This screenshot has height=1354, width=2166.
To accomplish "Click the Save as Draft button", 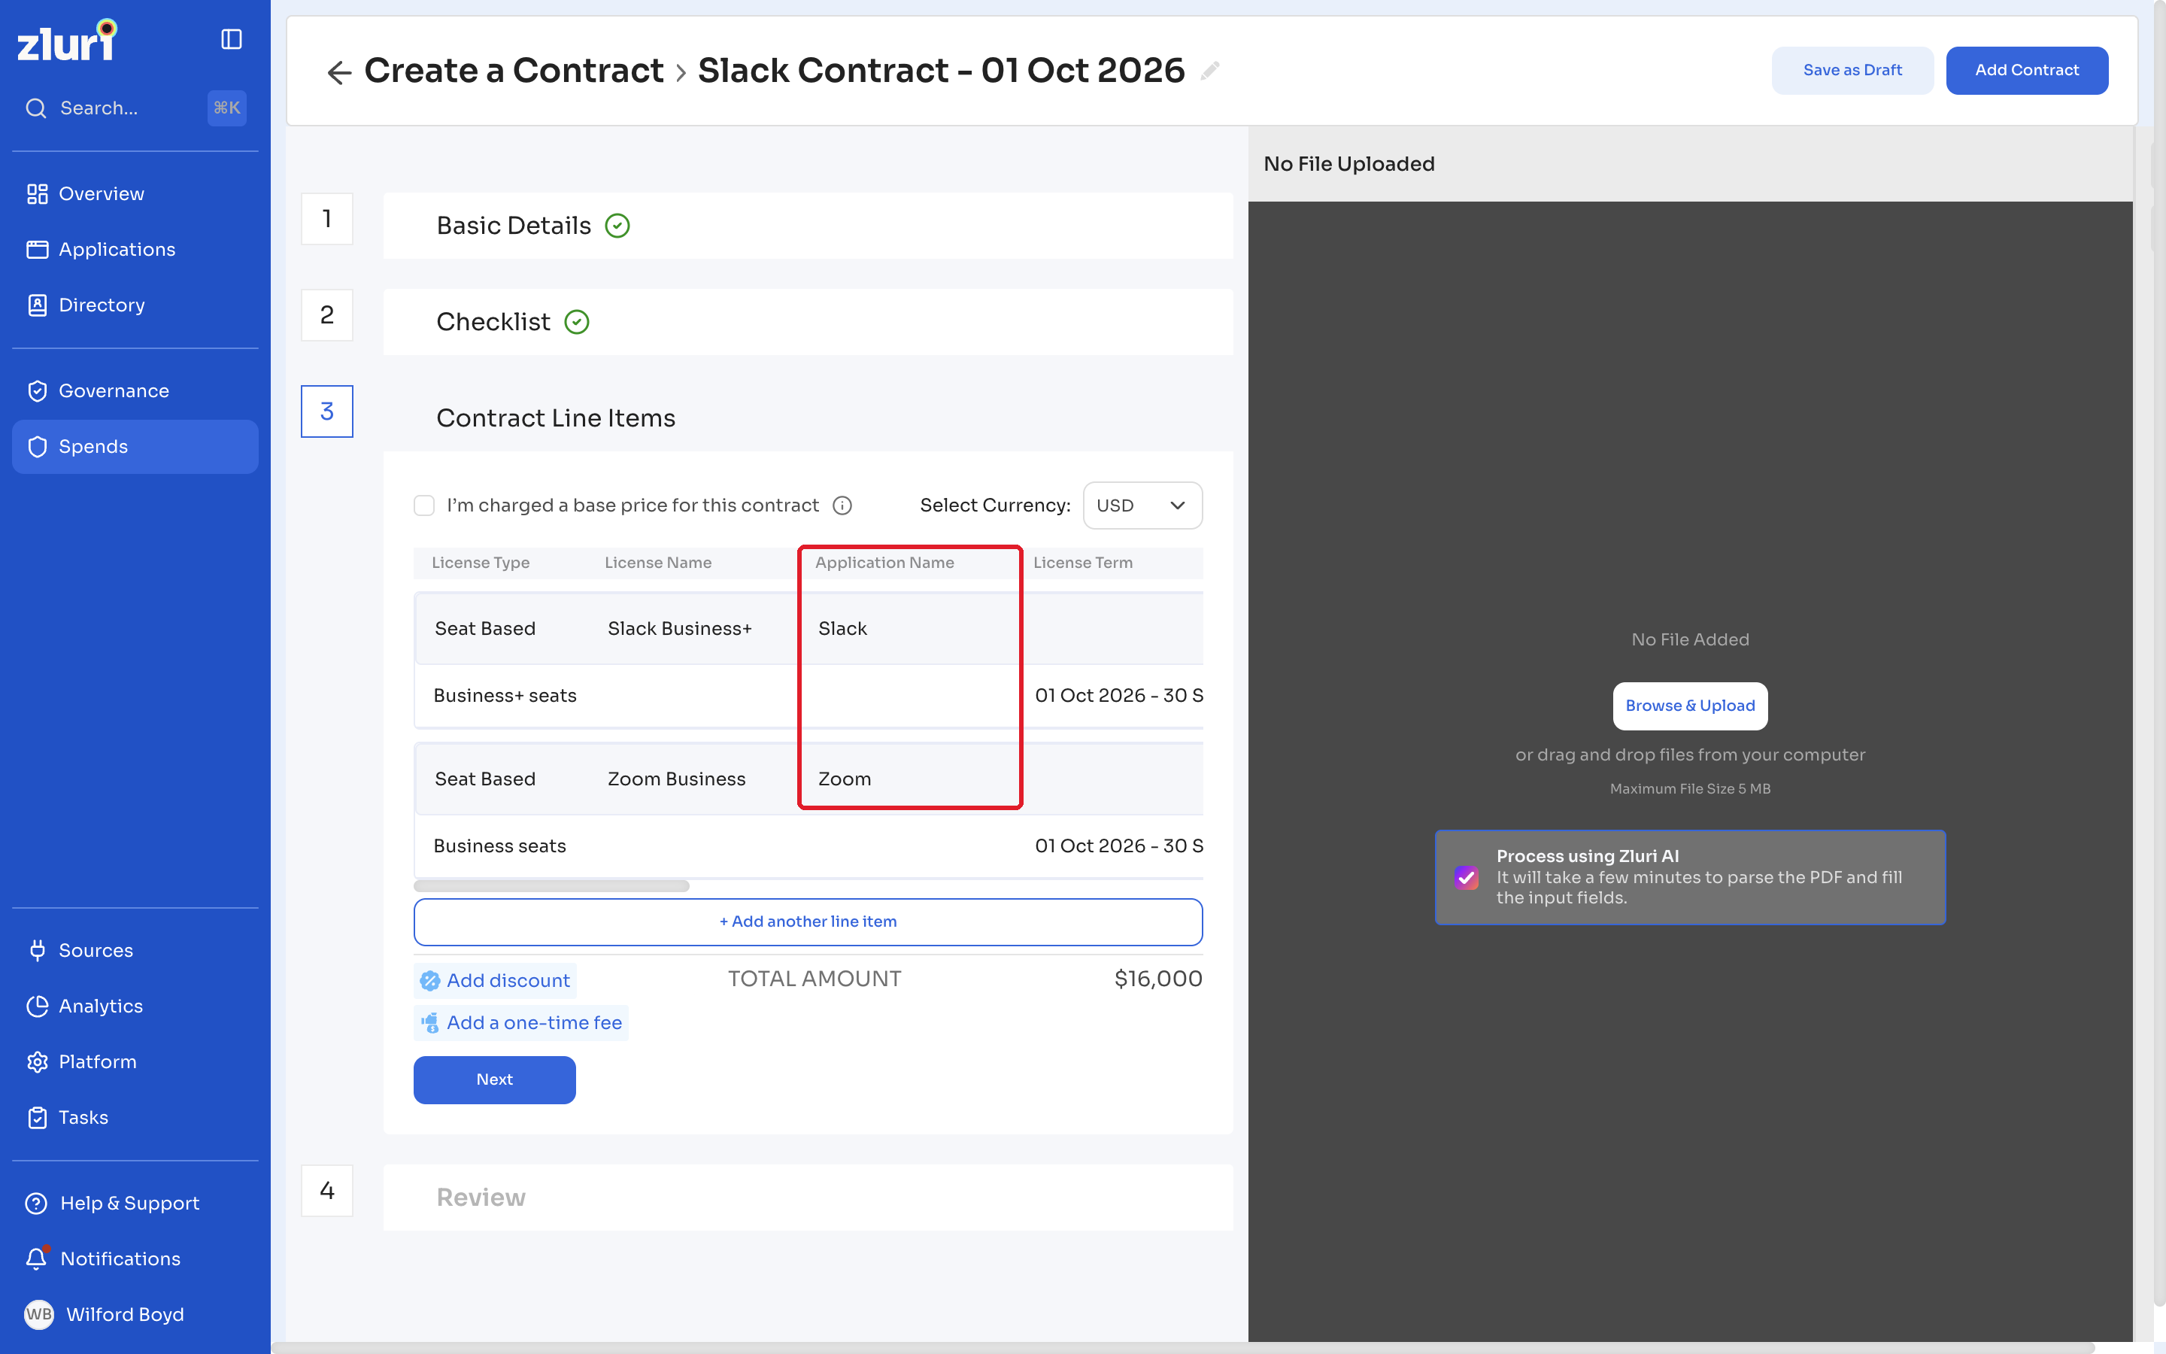I will coord(1852,71).
